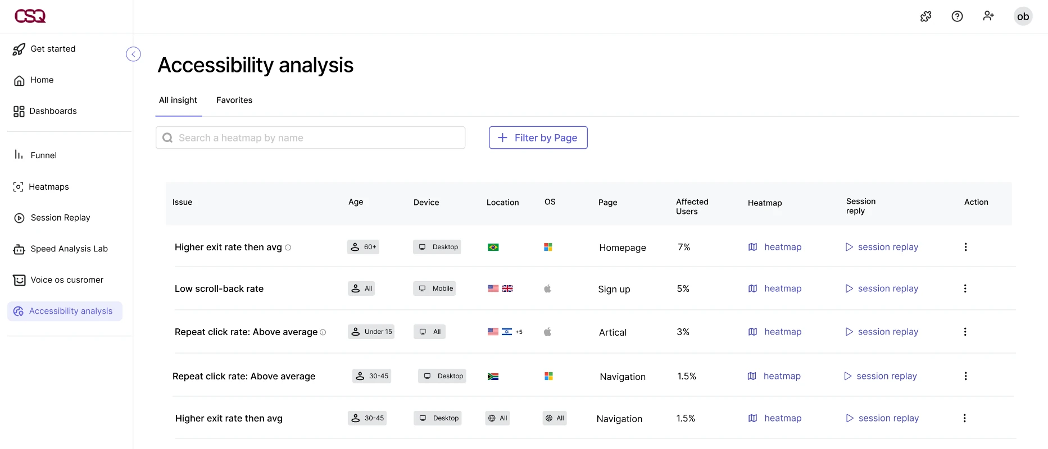Image resolution: width=1048 pixels, height=449 pixels.
Task: Open action menu for Homepage row
Action: point(965,247)
